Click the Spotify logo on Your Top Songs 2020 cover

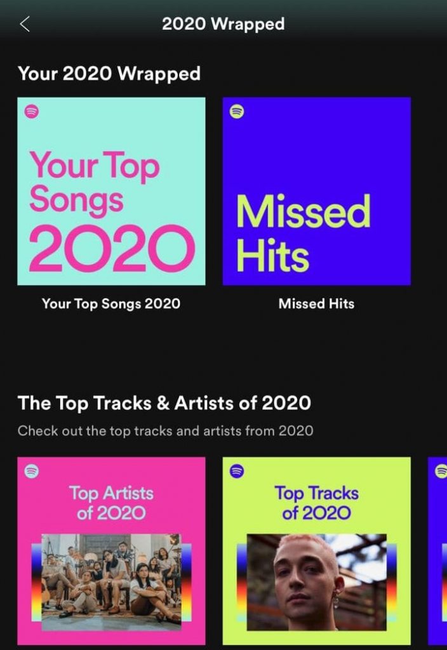click(30, 110)
